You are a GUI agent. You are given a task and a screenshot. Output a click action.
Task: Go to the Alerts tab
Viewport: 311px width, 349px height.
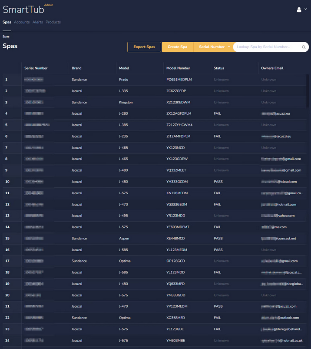pos(38,22)
